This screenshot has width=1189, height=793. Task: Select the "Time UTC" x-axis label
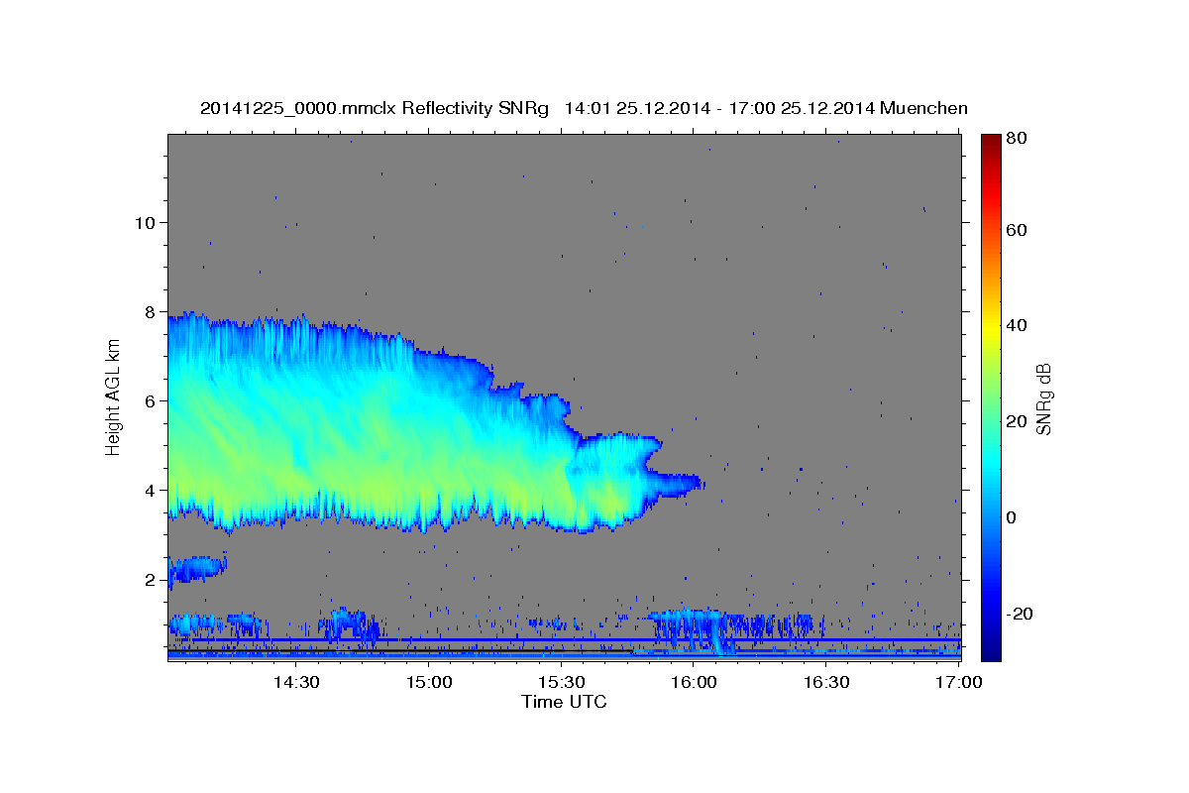click(564, 702)
